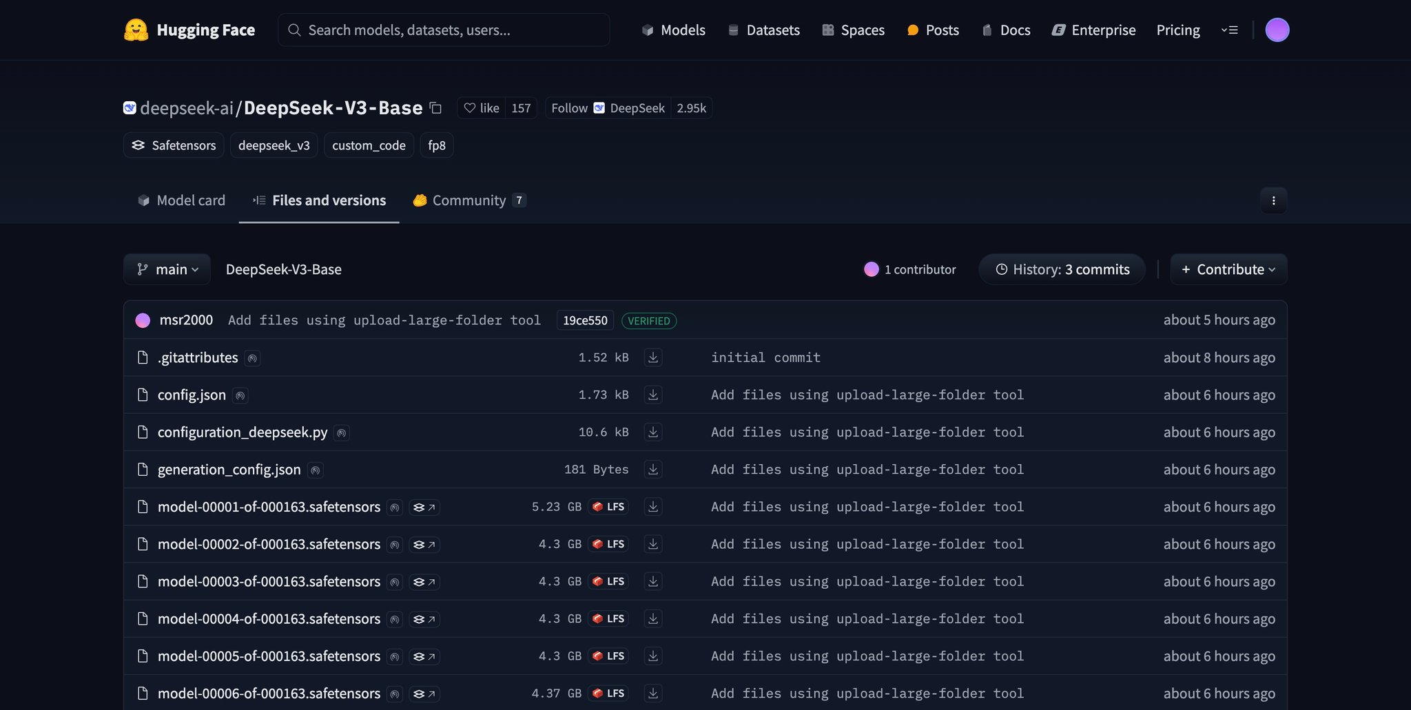Expand the navigation overflow menu
The image size is (1411, 710).
(x=1230, y=30)
